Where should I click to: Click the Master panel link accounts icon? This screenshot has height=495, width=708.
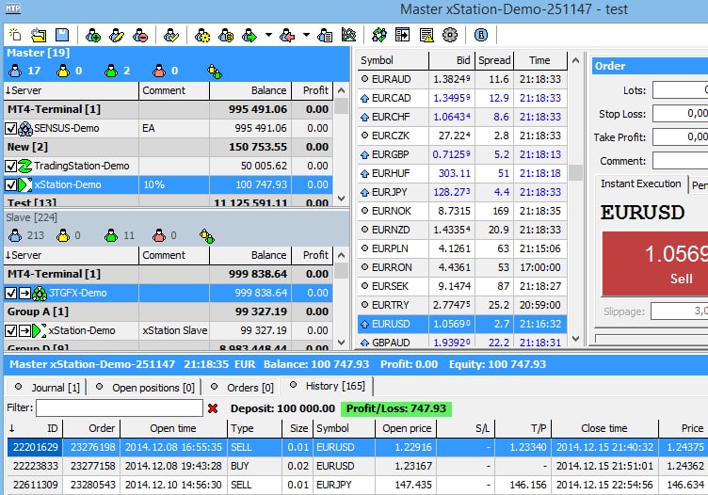click(x=215, y=72)
